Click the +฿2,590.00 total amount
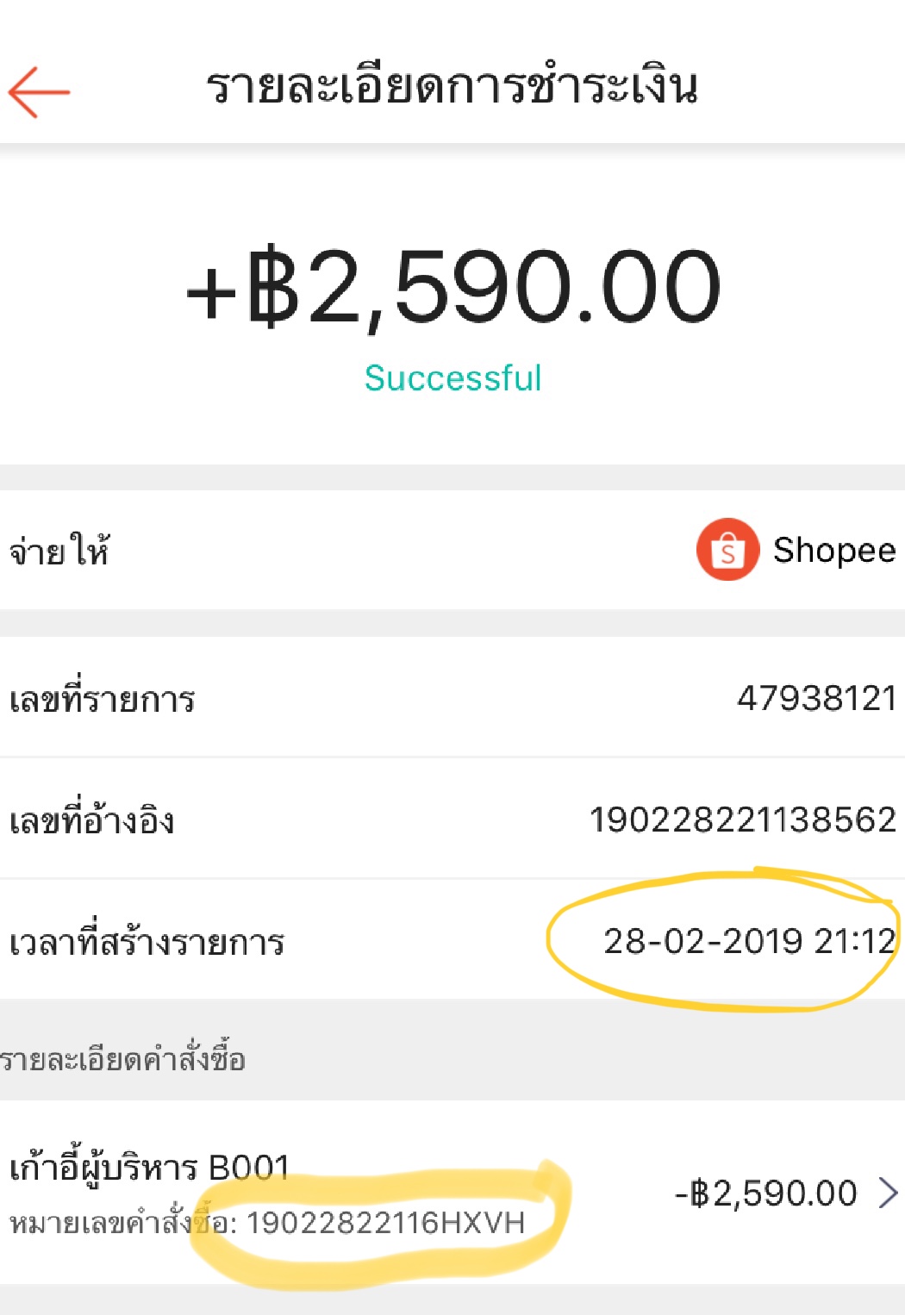The width and height of the screenshot is (905, 1315). 452,286
